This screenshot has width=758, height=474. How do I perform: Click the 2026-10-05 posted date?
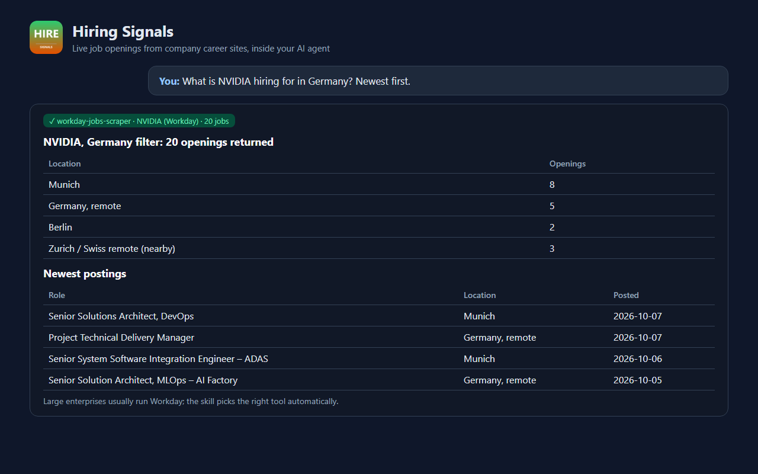638,380
